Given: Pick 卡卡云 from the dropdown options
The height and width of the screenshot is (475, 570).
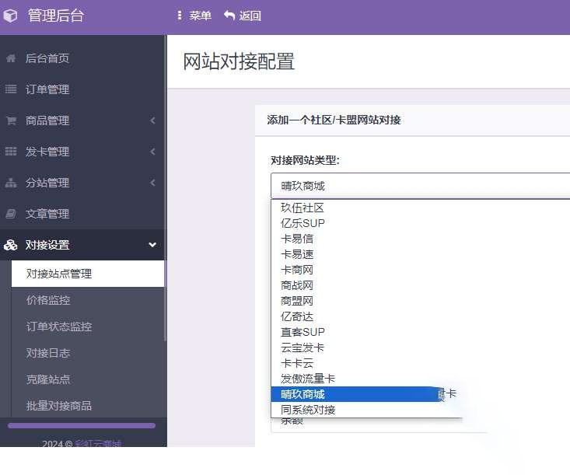Looking at the screenshot, I should [x=297, y=363].
